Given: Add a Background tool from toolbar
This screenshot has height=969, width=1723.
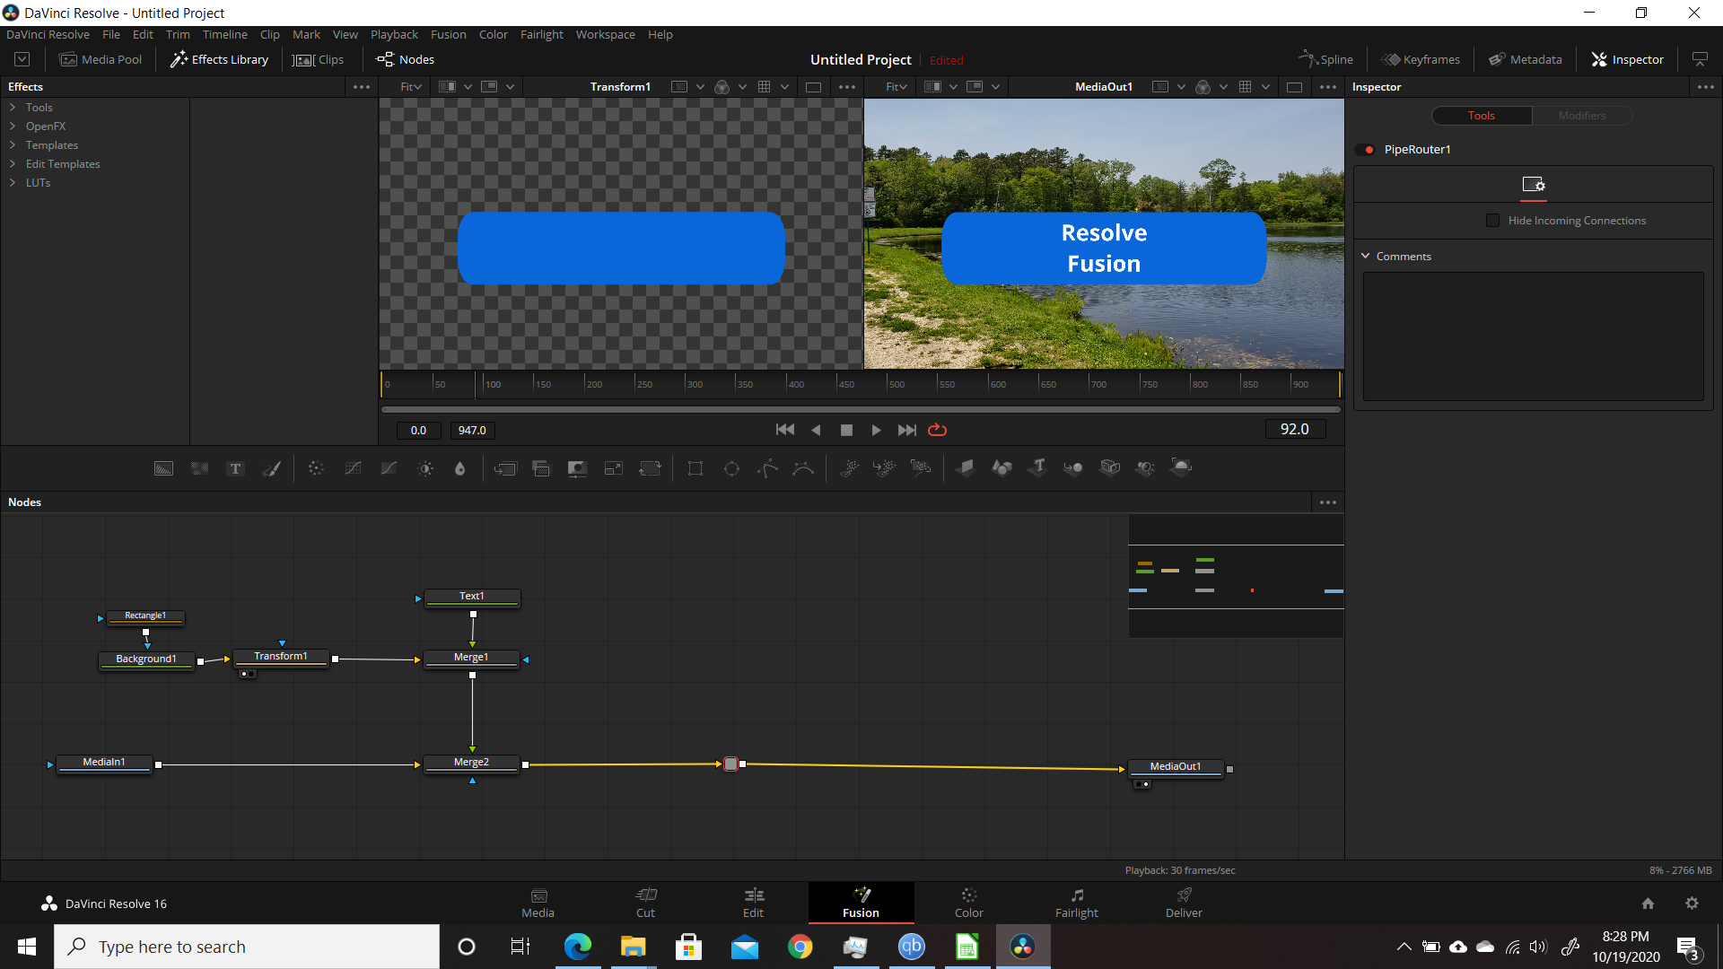Looking at the screenshot, I should coord(163,468).
